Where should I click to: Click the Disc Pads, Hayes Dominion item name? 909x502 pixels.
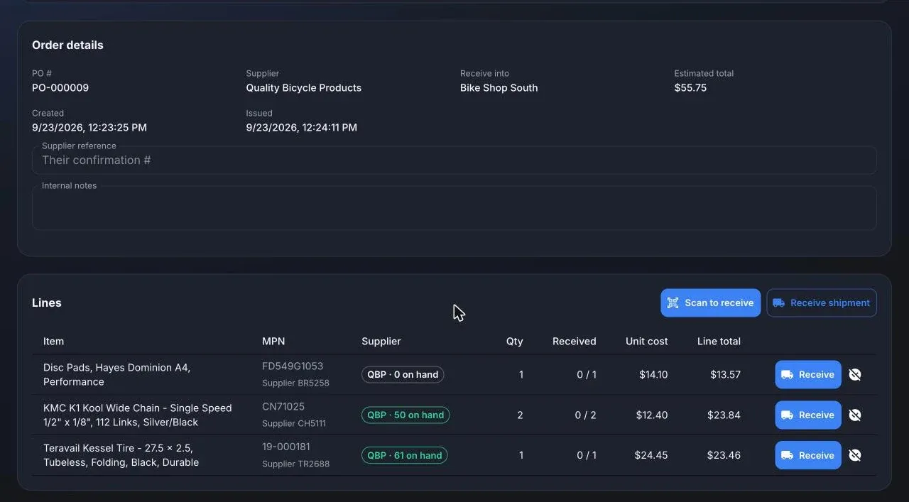(x=117, y=374)
